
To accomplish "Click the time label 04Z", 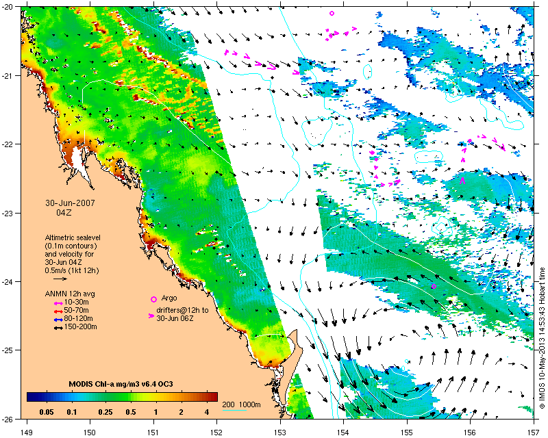I will (x=64, y=212).
